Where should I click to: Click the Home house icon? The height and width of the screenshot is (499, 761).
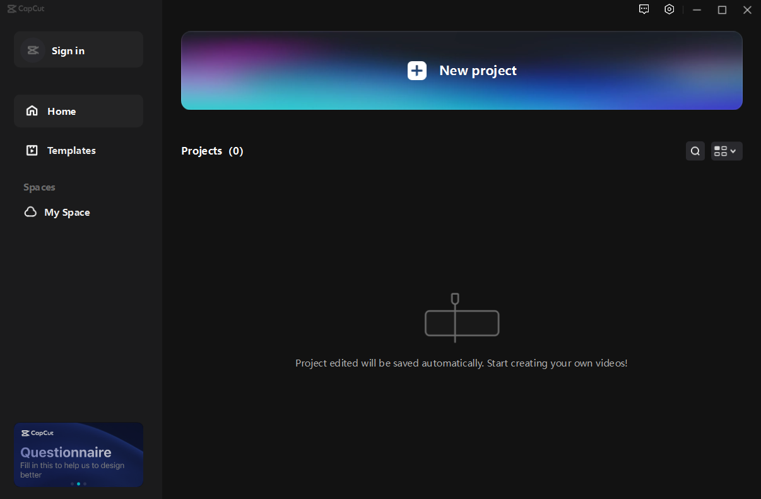pyautogui.click(x=32, y=111)
